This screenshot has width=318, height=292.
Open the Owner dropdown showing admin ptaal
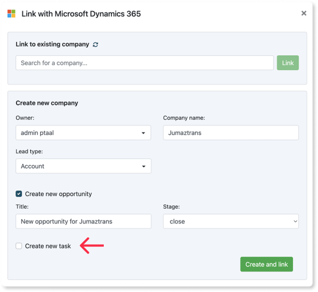click(83, 133)
